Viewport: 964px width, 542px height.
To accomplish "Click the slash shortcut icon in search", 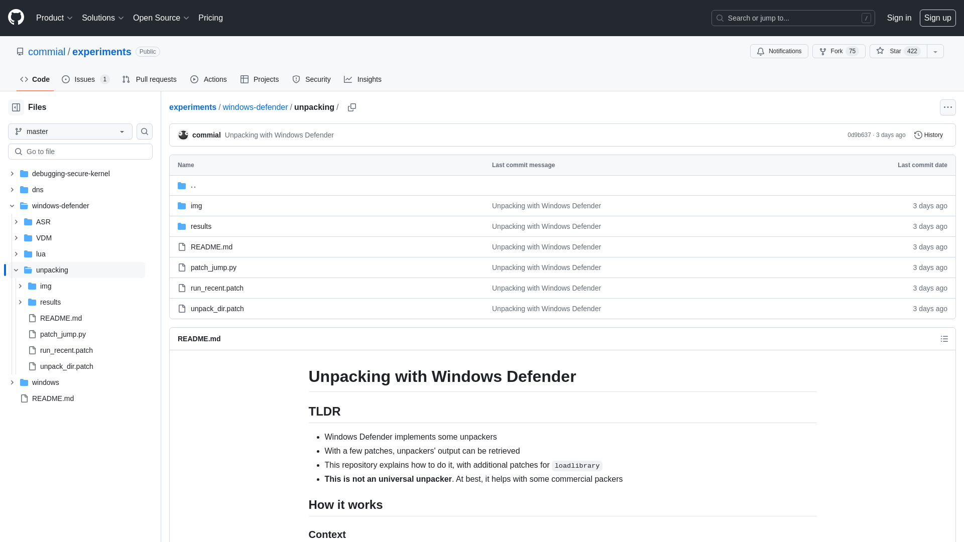I will point(866,18).
